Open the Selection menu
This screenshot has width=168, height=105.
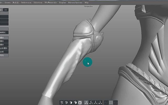[38, 2]
